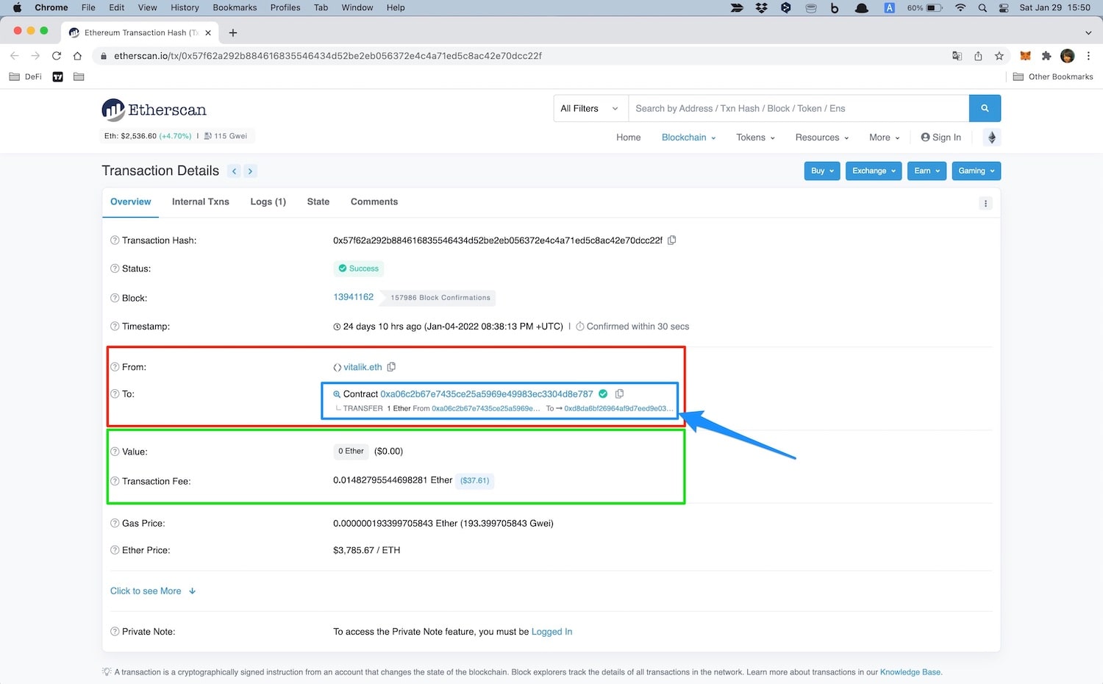Go to previous transaction arrow
Viewport: 1103px width, 684px height.
(234, 171)
